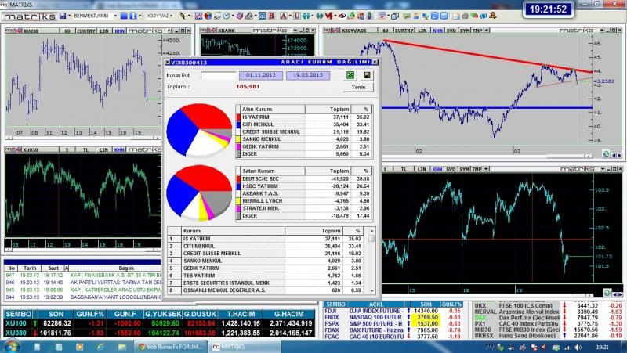Viewport: 627px width, 353px height.
Task: Click the red DEUTSCHE SEC color swatch
Action: coord(239,179)
